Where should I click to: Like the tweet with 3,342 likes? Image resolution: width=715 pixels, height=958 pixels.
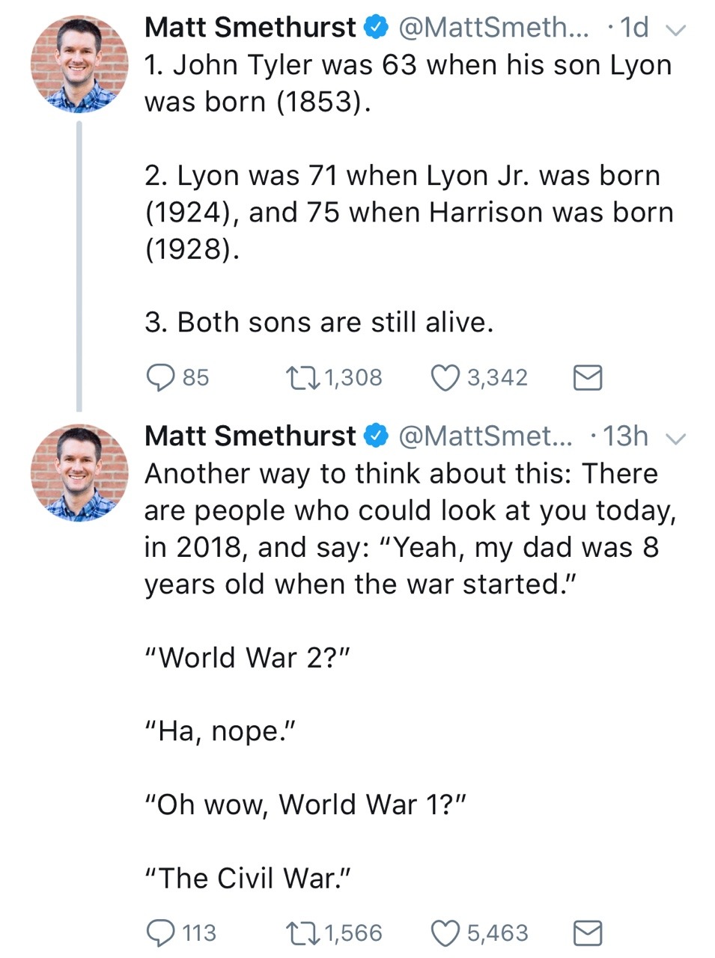pos(445,377)
